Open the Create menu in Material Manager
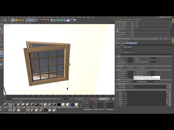Viewport: 174px width, 130px height. (8, 101)
